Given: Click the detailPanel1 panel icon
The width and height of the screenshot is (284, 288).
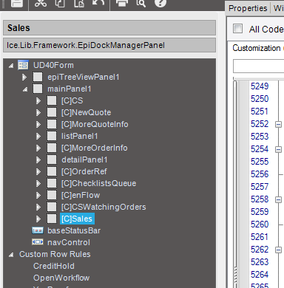Looking at the screenshot, I should coord(52,160).
